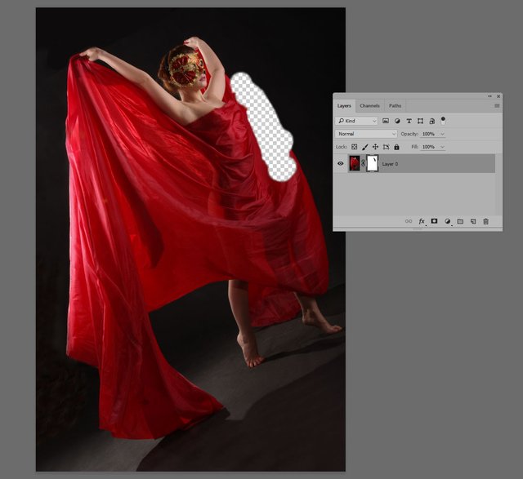This screenshot has height=479, width=523.
Task: Create a new group folder
Action: coord(460,221)
